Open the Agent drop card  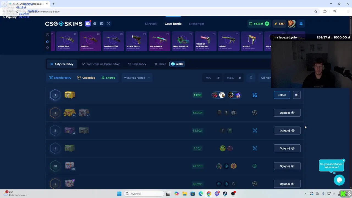tap(229, 41)
